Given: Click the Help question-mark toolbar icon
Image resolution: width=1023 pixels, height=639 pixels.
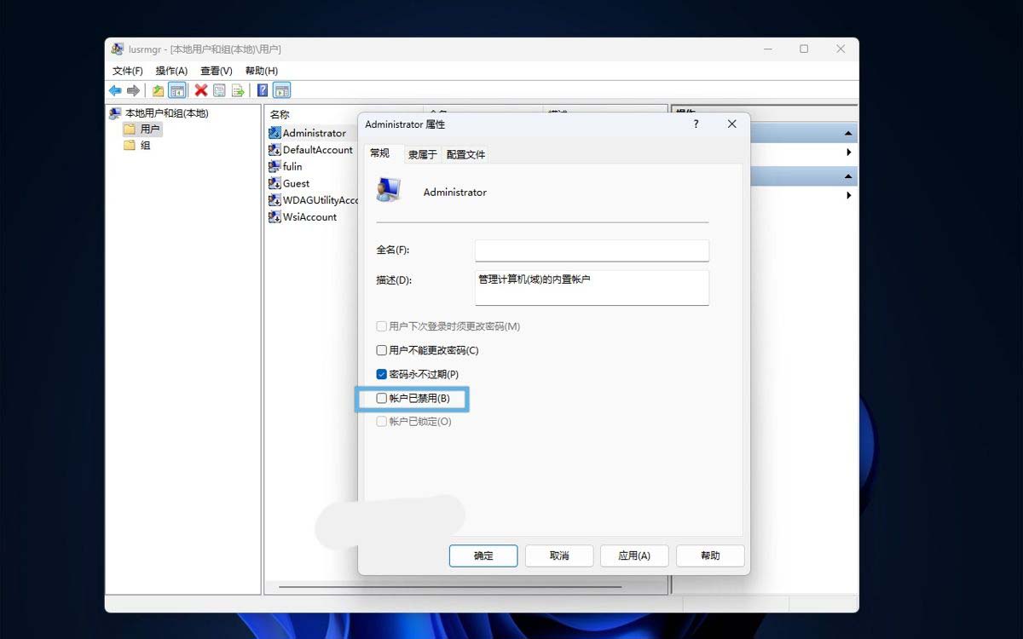Looking at the screenshot, I should point(262,89).
